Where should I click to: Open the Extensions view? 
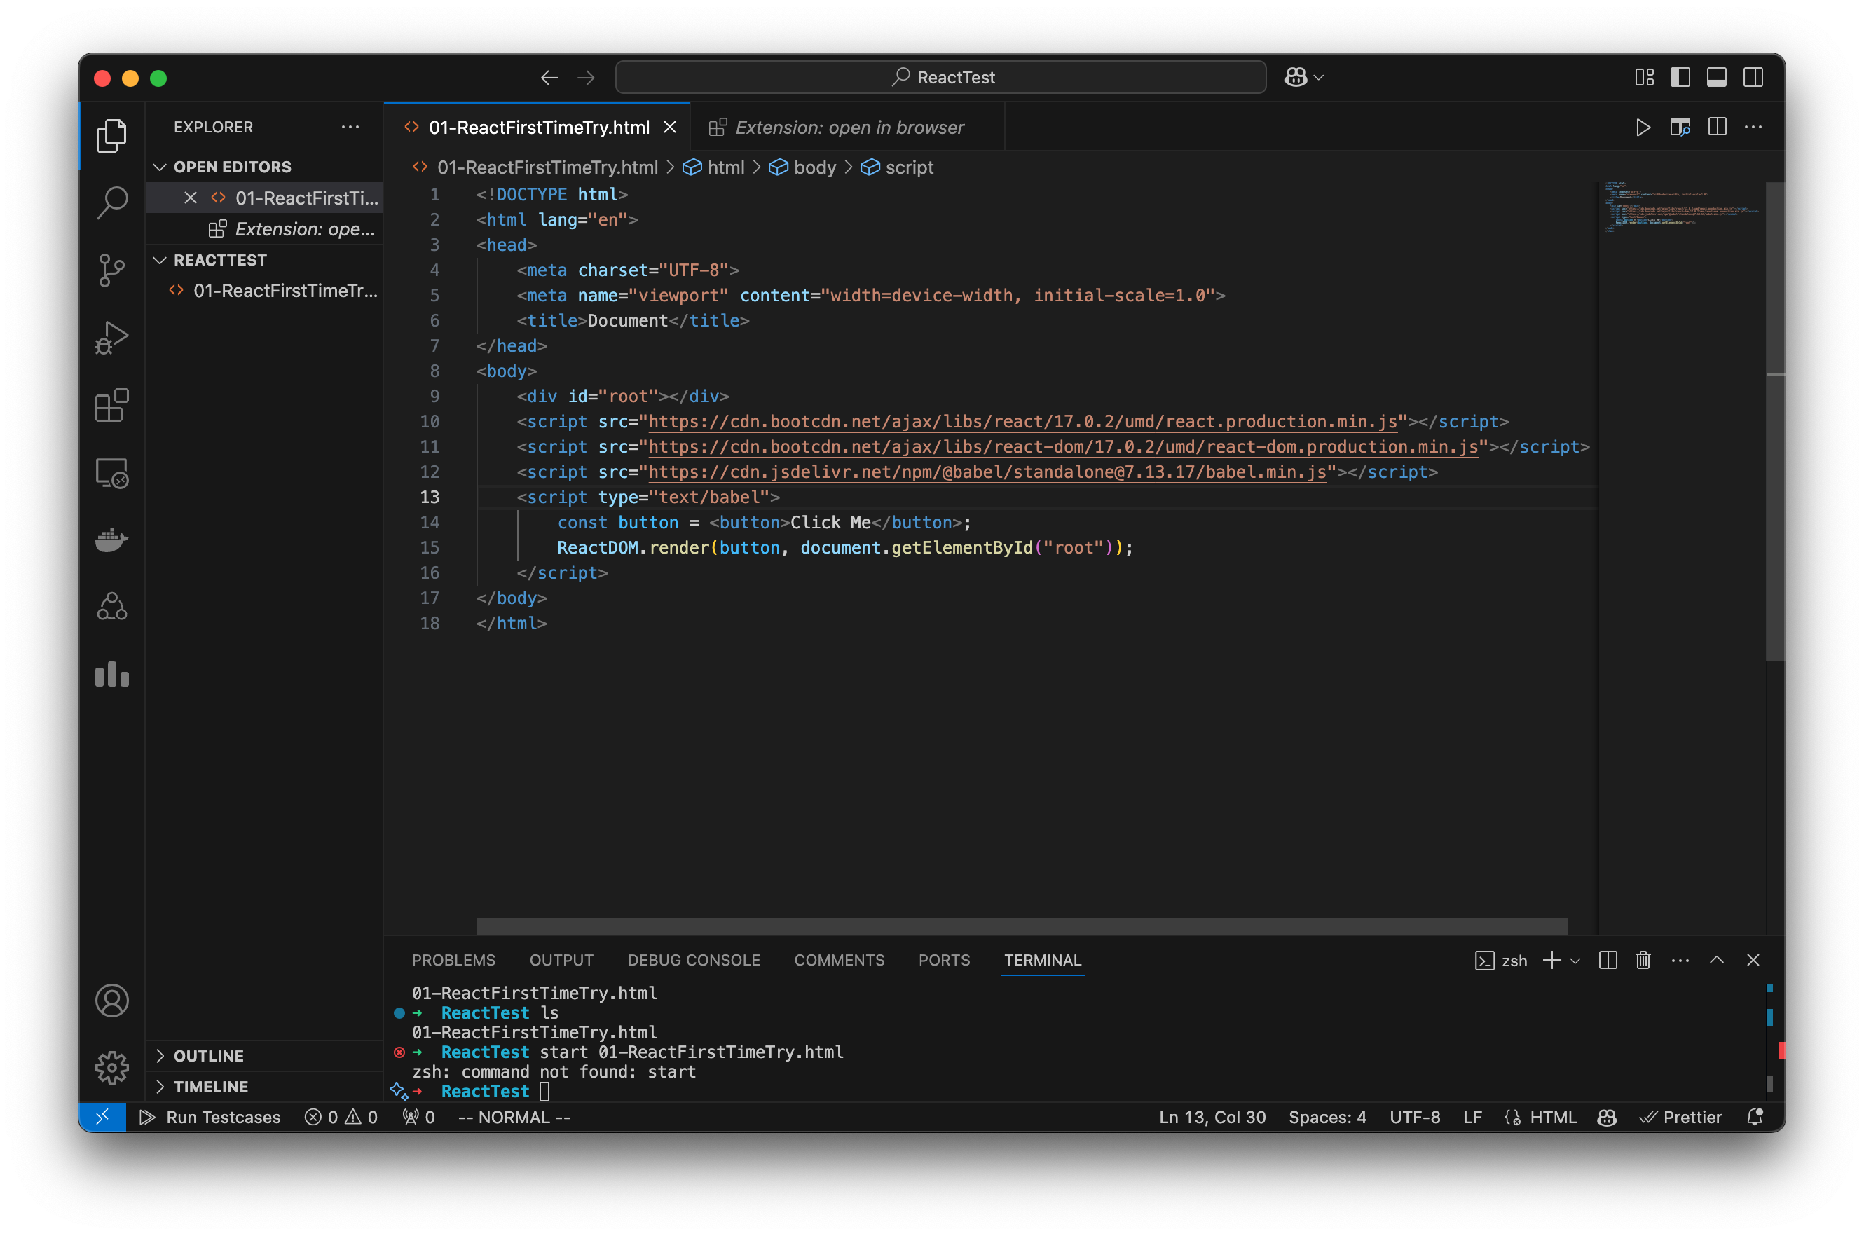[111, 405]
